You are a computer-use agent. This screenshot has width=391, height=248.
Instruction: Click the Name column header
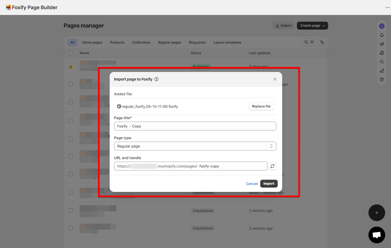tap(84, 53)
